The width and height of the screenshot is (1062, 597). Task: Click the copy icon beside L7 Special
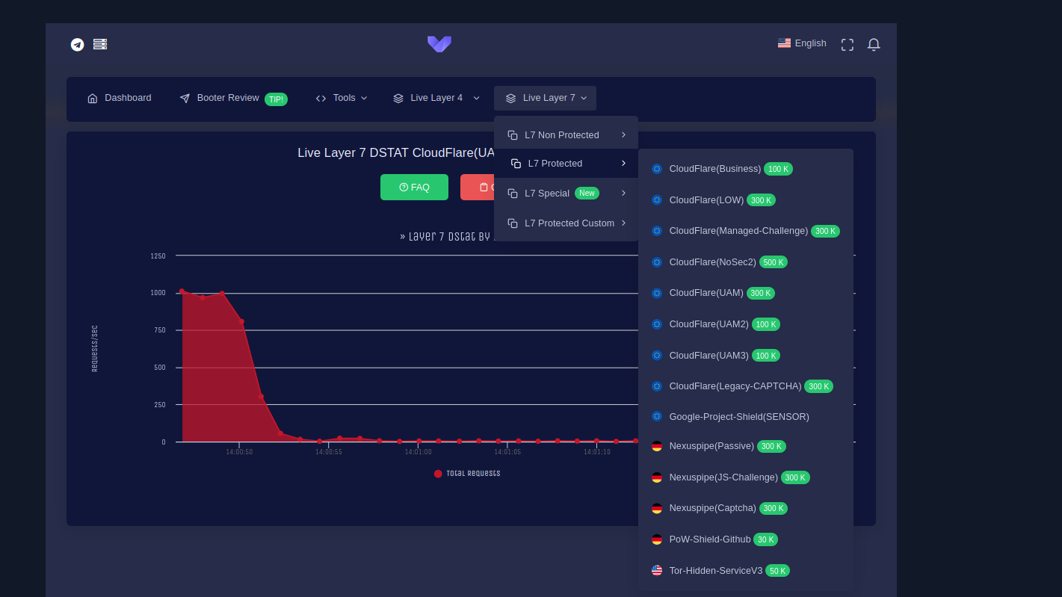tap(513, 194)
